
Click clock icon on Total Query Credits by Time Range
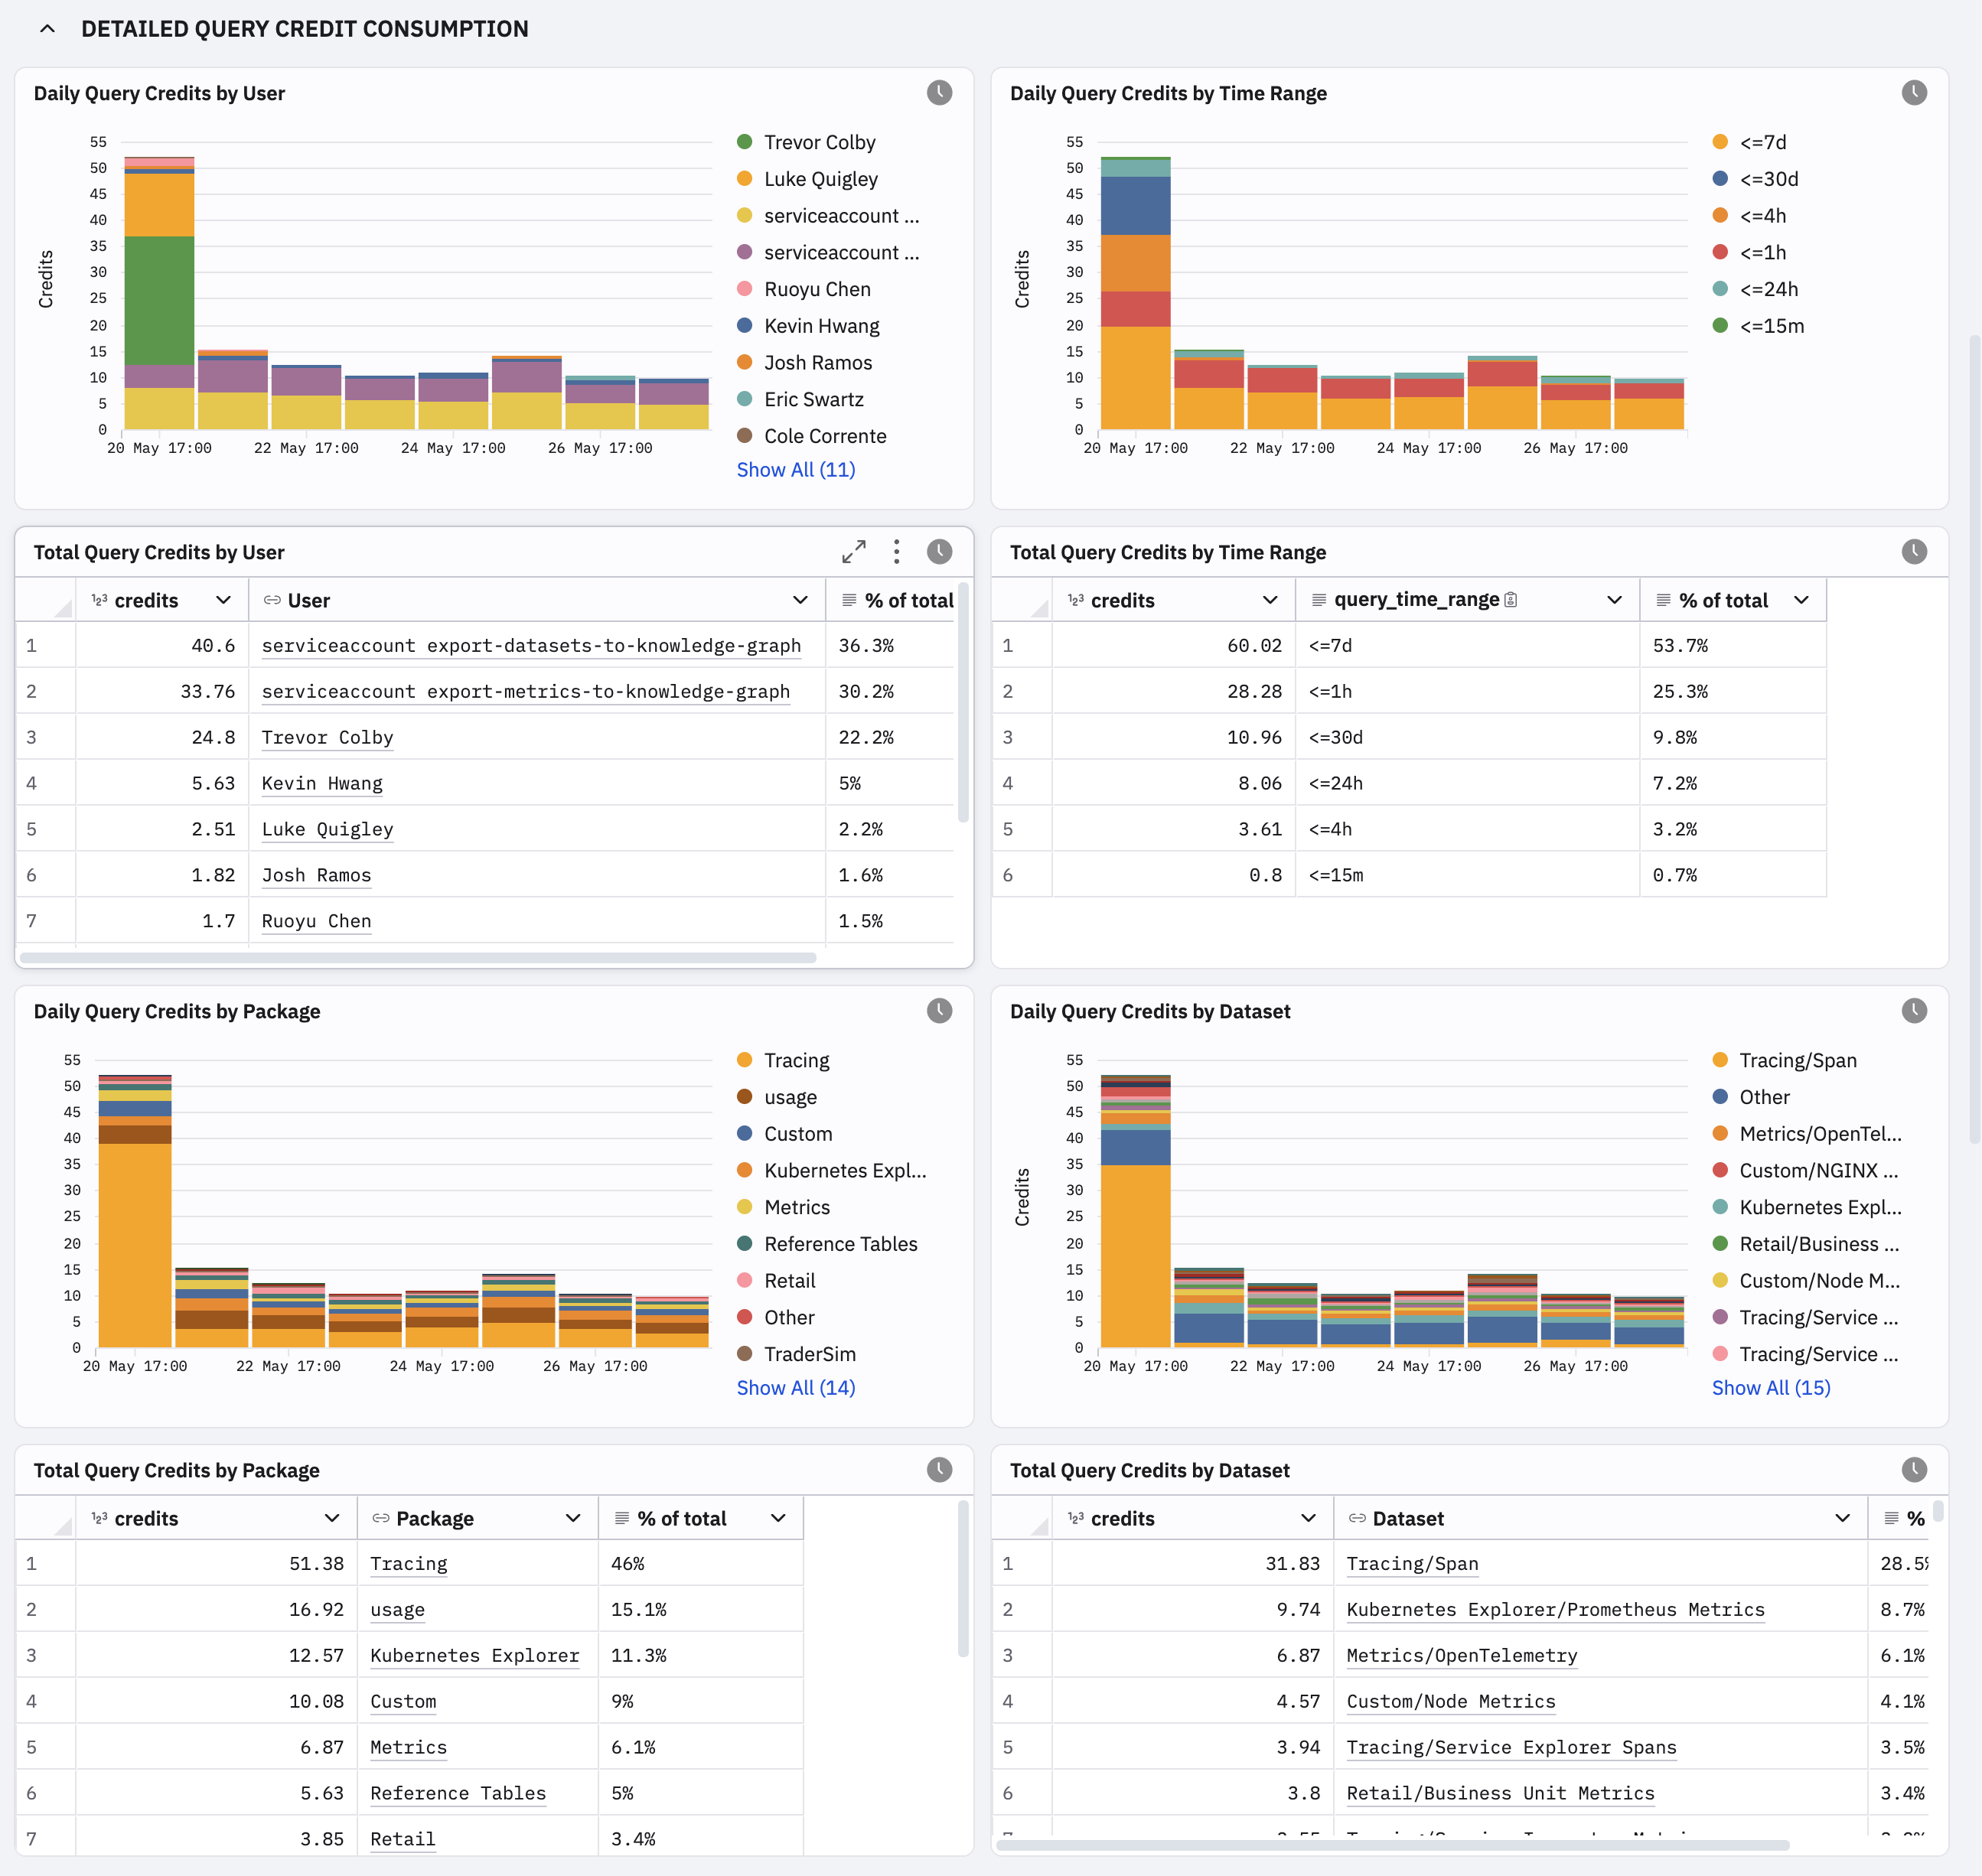(1914, 552)
